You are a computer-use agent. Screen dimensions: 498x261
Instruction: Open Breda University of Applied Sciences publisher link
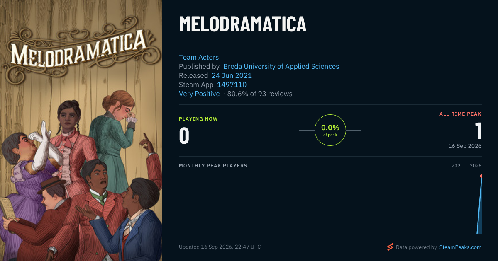(281, 66)
